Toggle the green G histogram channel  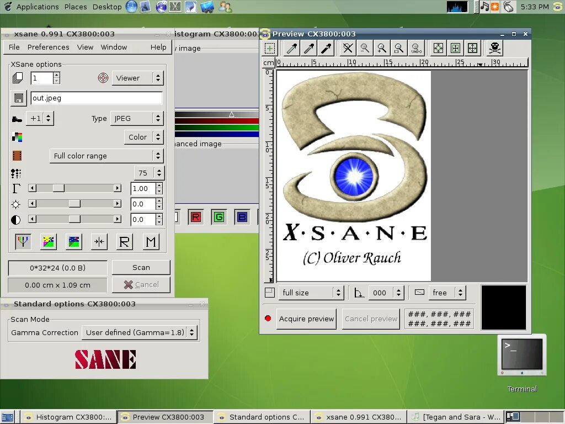click(218, 217)
